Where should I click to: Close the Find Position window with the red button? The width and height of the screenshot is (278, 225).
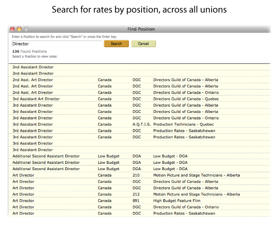(12, 29)
